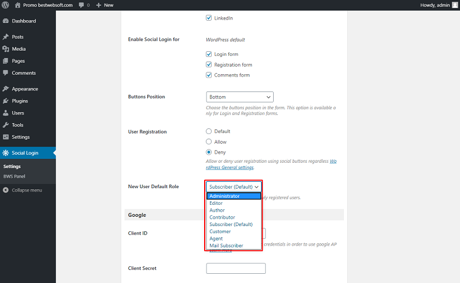Uncheck the Login form checkbox
The height and width of the screenshot is (283, 460).
(209, 54)
